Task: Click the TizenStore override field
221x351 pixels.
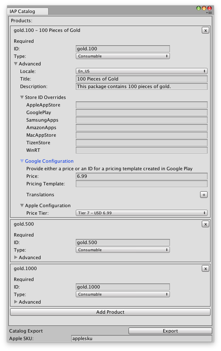Action: point(141,143)
